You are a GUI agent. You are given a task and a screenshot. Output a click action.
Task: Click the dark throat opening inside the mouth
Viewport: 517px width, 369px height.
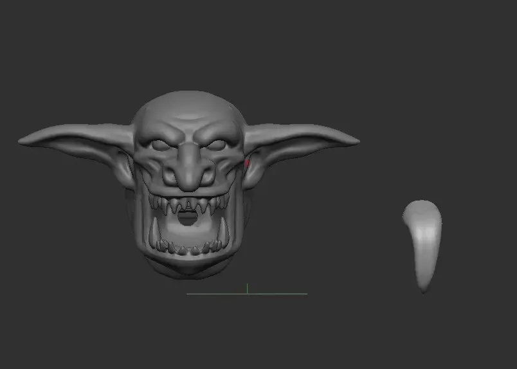pos(187,219)
